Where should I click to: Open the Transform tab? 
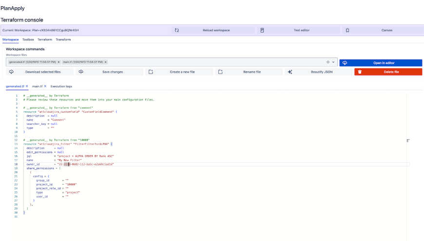(63, 40)
